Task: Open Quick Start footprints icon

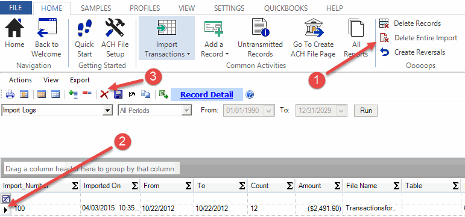Action: [84, 28]
